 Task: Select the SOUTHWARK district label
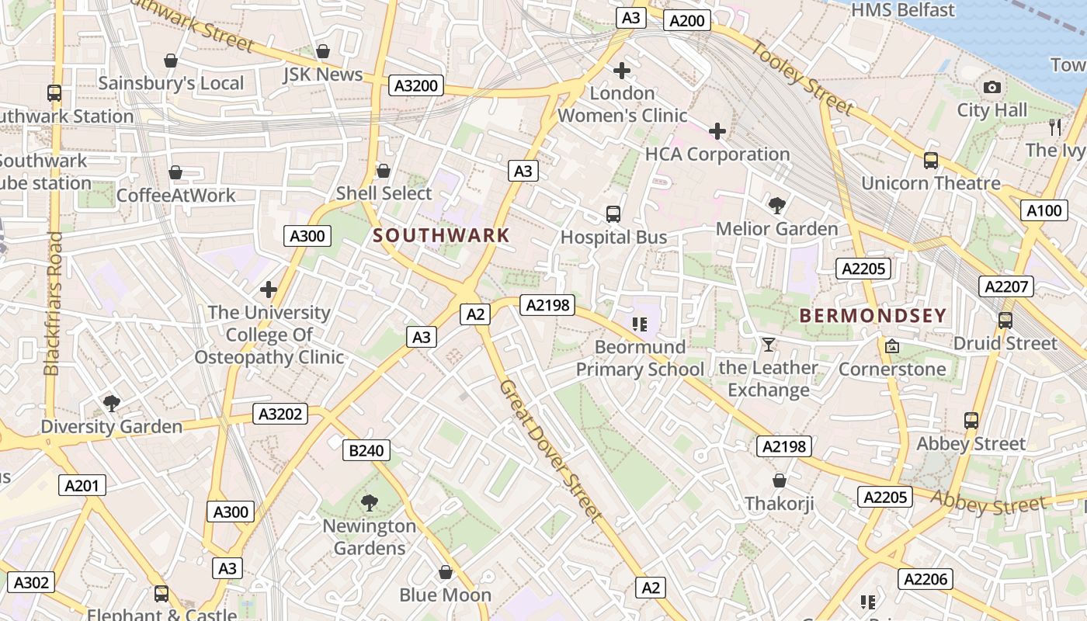pyautogui.click(x=442, y=235)
